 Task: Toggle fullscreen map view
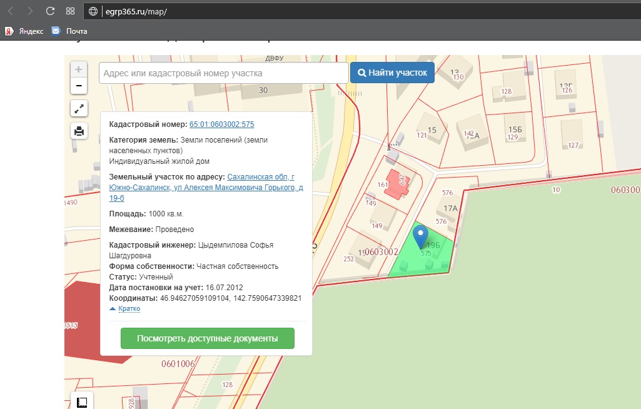79,109
